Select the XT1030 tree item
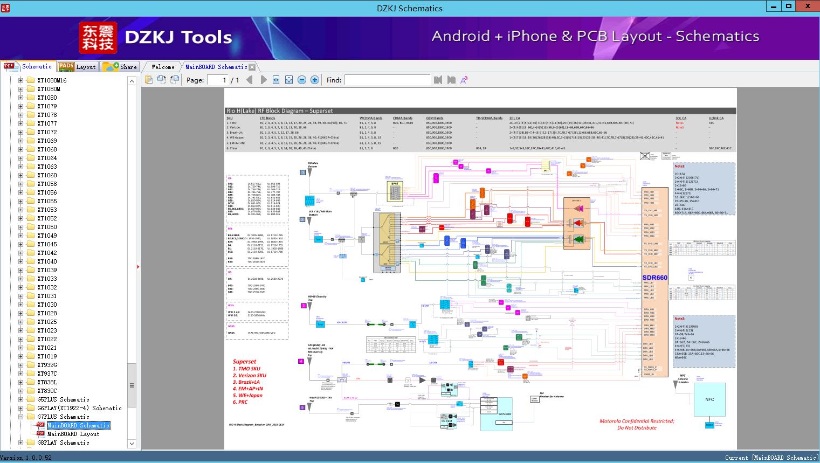 [x=47, y=305]
